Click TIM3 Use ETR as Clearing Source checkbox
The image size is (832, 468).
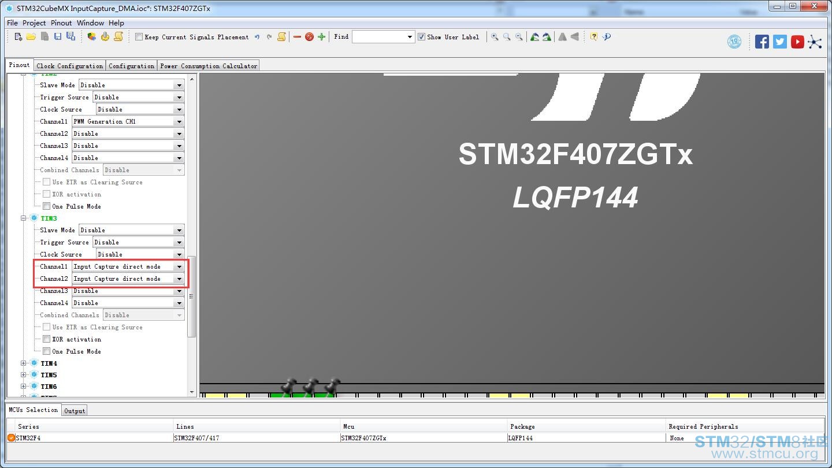point(46,327)
